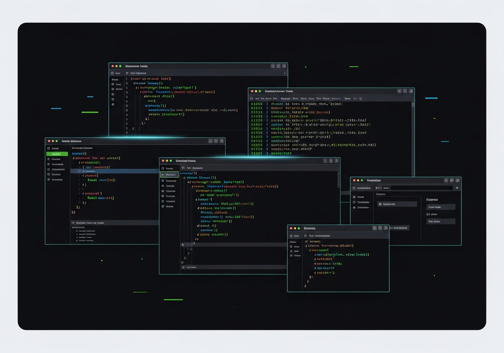
Task: Select the folder icon atop the left Data sidebar
Action: 48,148
